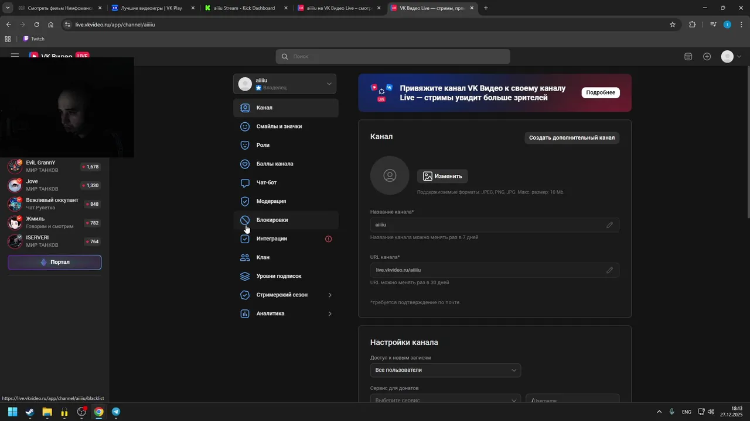Open the aiiiiu channel selector dropdown
Image resolution: width=750 pixels, height=421 pixels.
285,84
